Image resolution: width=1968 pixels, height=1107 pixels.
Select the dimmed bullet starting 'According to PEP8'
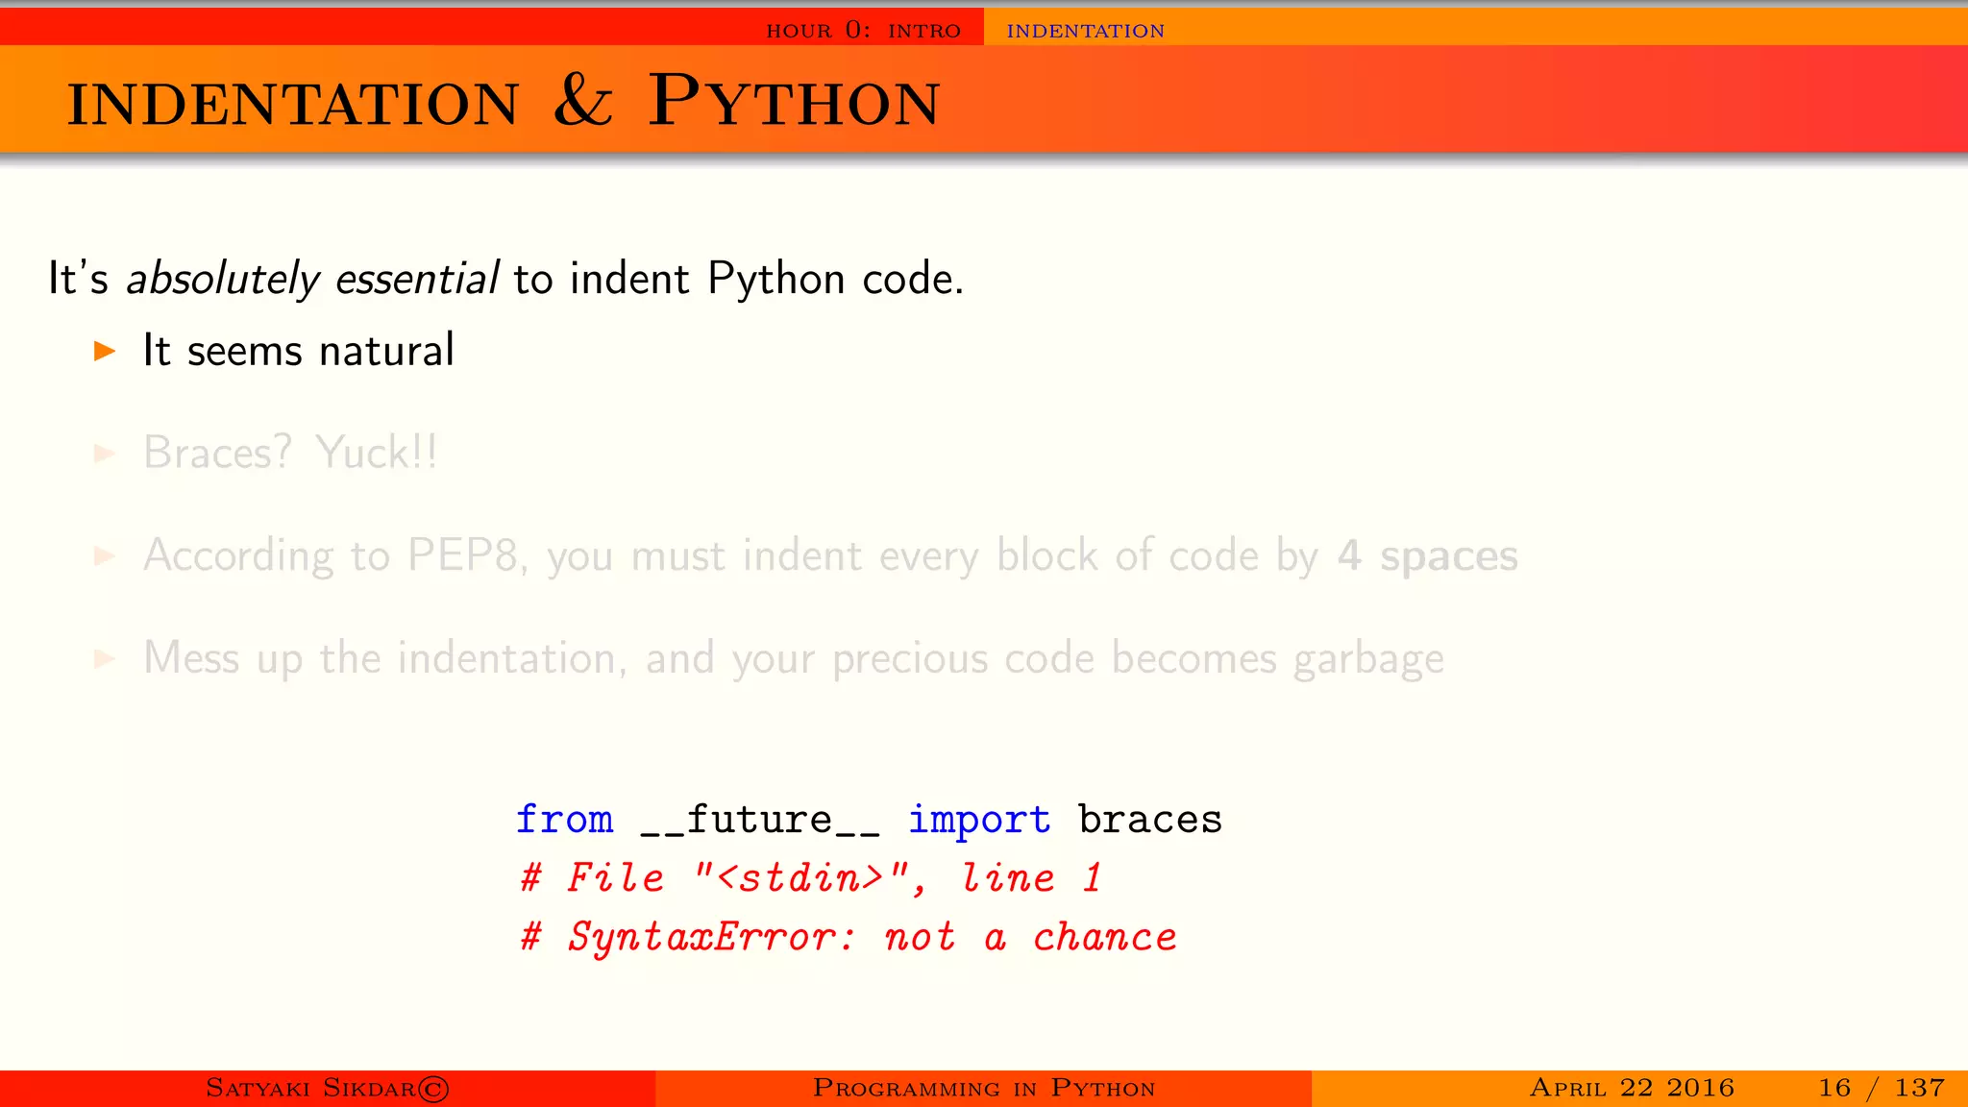[x=830, y=556]
